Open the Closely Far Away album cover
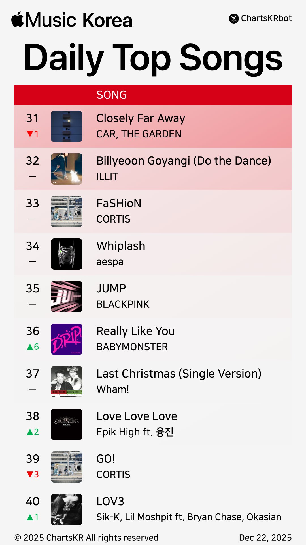Viewport: 306px width, 545px height. pos(67,126)
